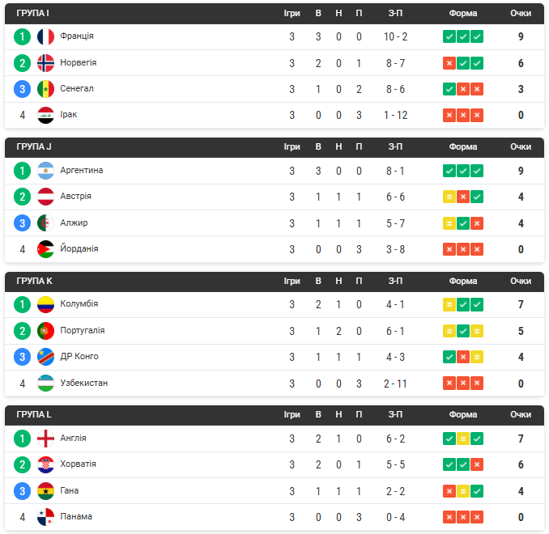Click the ГРУПА J header title
Screen dimensions: 549x534
tap(34, 147)
